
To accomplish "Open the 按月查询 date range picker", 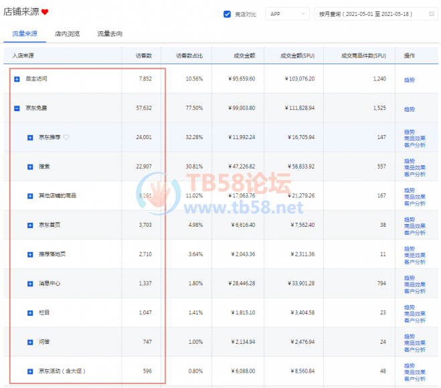I will pyautogui.click(x=375, y=14).
